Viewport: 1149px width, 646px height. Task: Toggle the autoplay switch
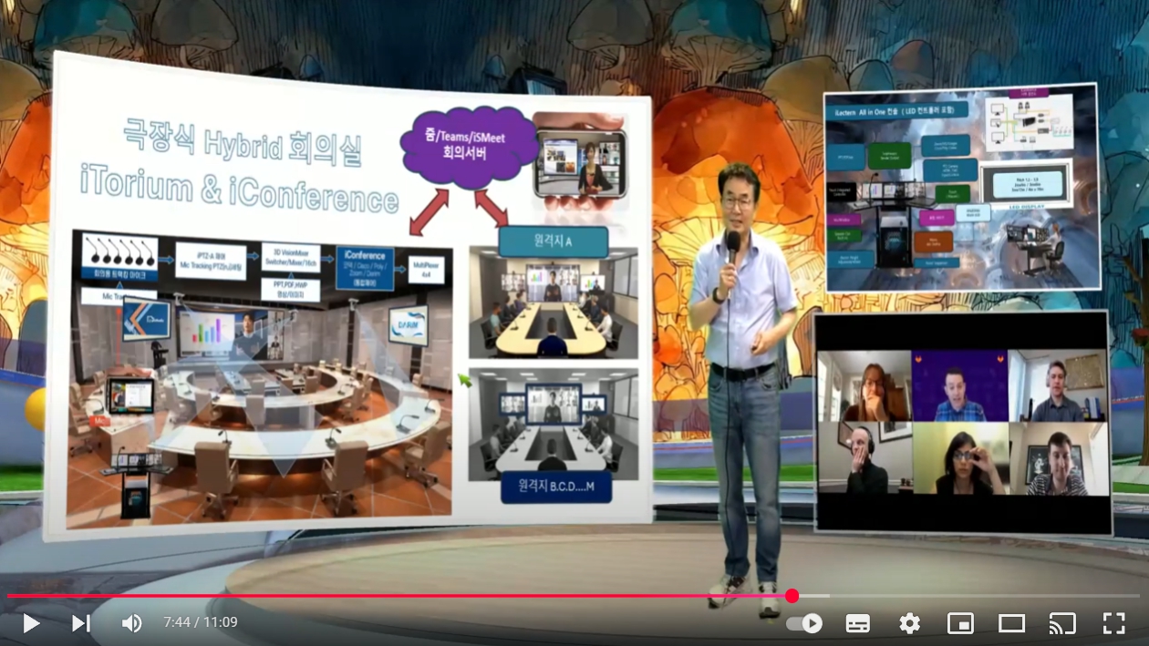click(804, 623)
